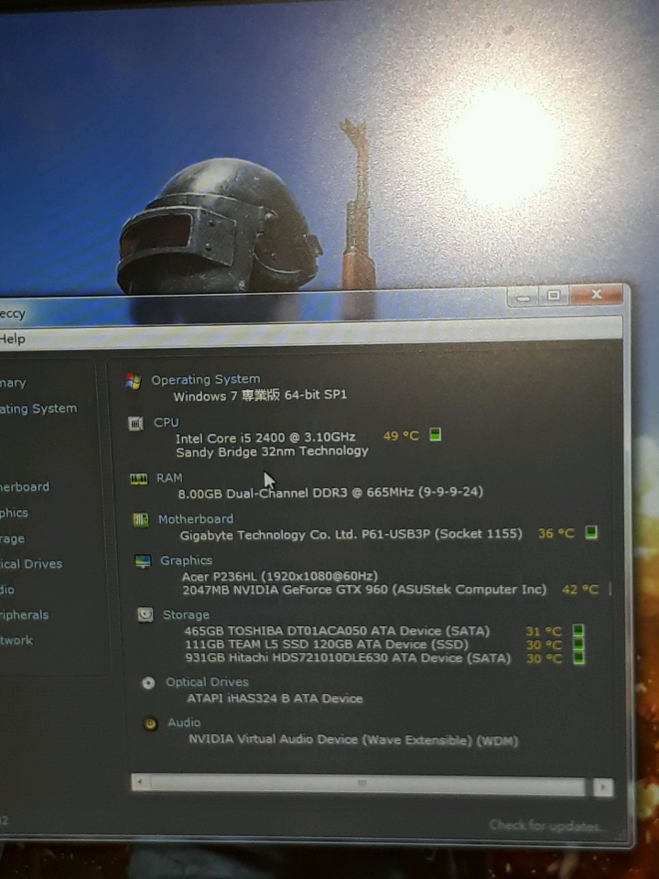The height and width of the screenshot is (879, 659).
Task: Select Motherboard in the sidebar
Action: point(25,486)
